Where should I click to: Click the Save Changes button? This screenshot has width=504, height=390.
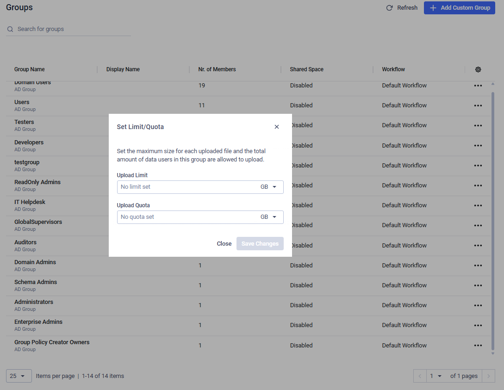coord(260,244)
